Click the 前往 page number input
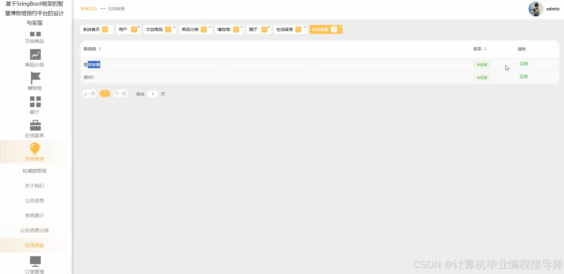The height and width of the screenshot is (274, 564). pyautogui.click(x=153, y=94)
